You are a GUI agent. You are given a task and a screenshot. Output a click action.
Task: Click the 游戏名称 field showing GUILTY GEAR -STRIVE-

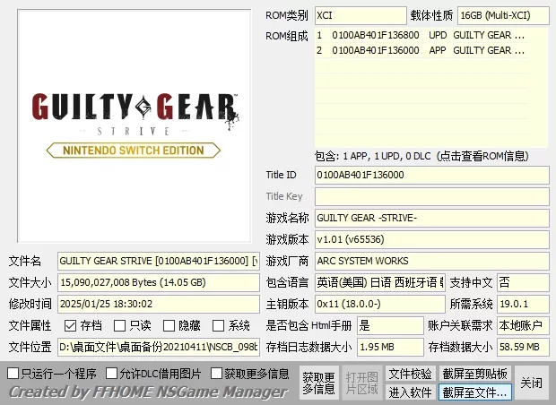(430, 218)
